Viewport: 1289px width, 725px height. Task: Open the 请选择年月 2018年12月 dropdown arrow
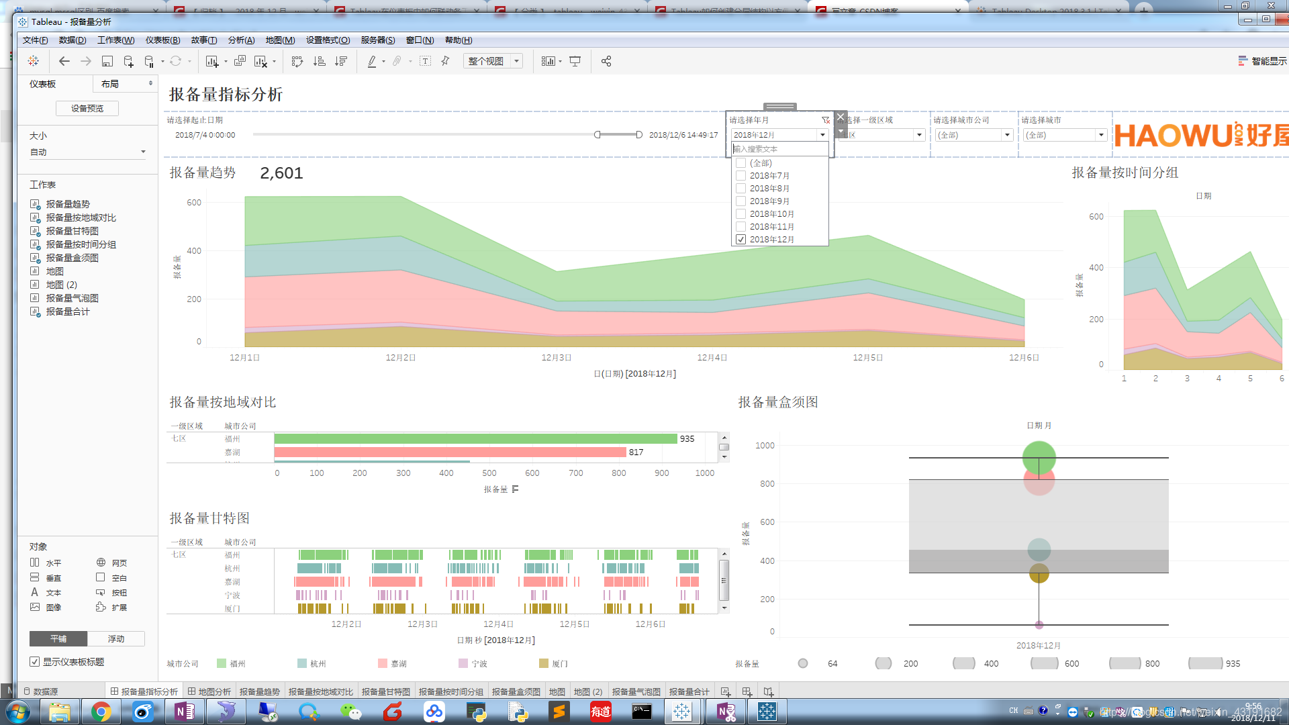click(x=822, y=135)
